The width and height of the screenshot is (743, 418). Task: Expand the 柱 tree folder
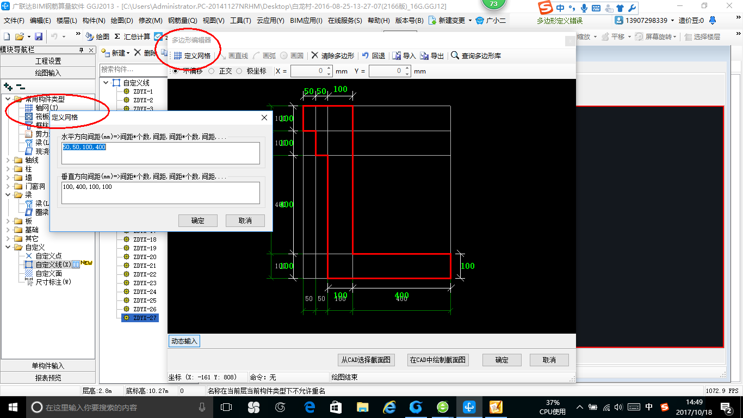coord(8,169)
